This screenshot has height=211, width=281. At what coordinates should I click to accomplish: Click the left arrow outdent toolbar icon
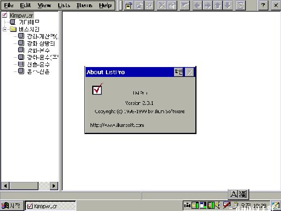tap(197, 5)
